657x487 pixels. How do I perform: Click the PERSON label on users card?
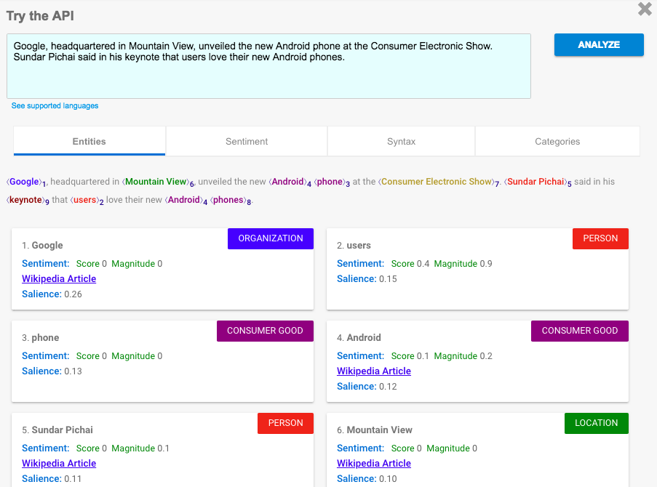600,238
